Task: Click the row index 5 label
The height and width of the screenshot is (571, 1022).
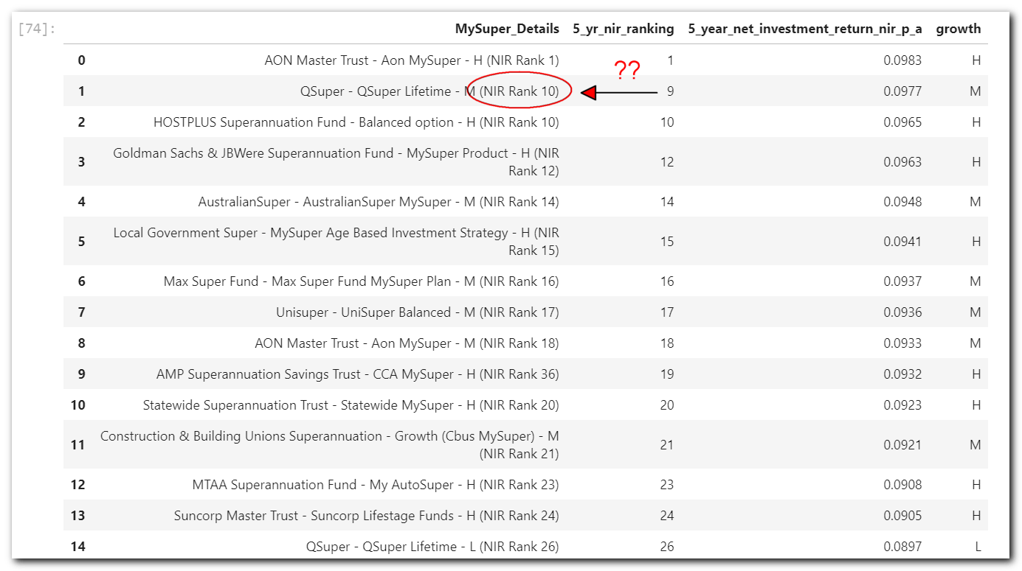Action: point(81,242)
